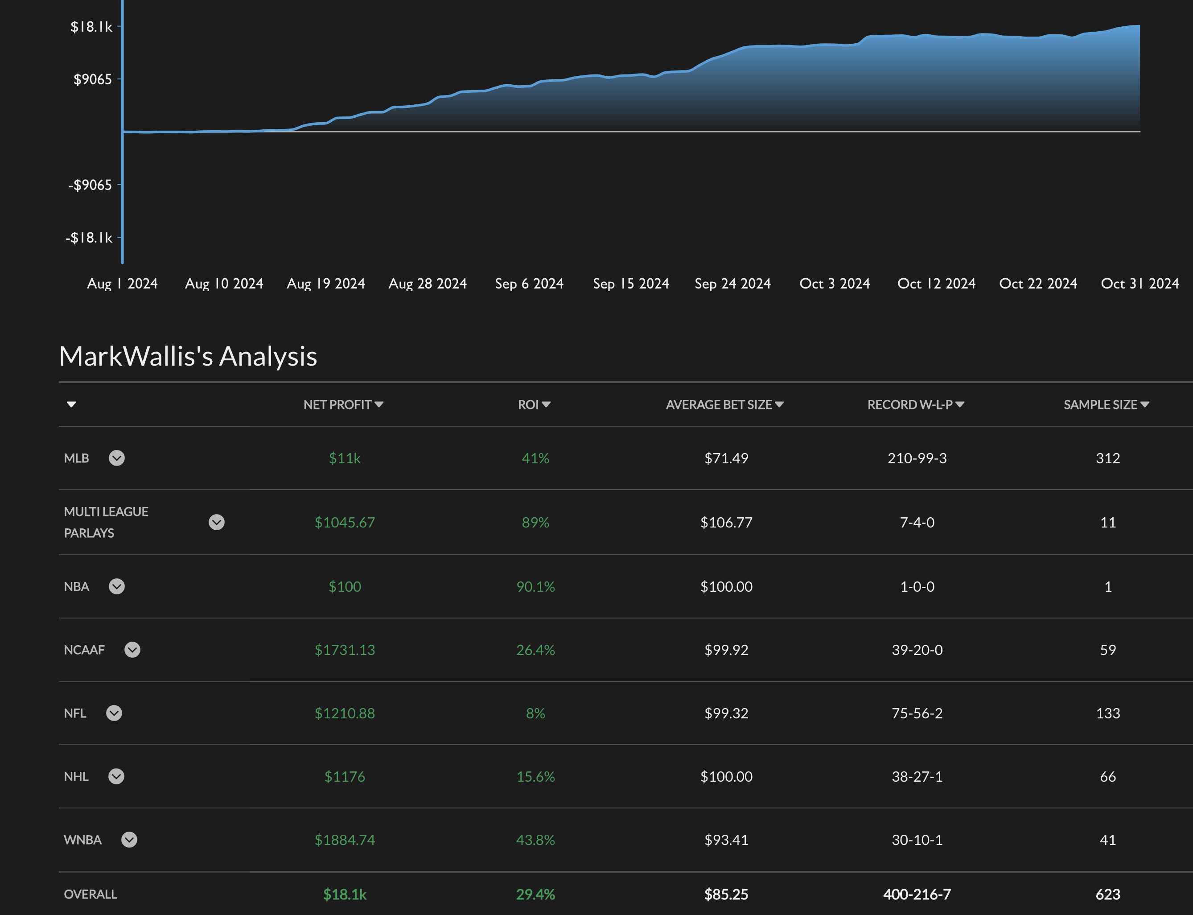Click NHL ROI value 15.6%
Image resolution: width=1193 pixels, height=915 pixels.
tap(535, 776)
